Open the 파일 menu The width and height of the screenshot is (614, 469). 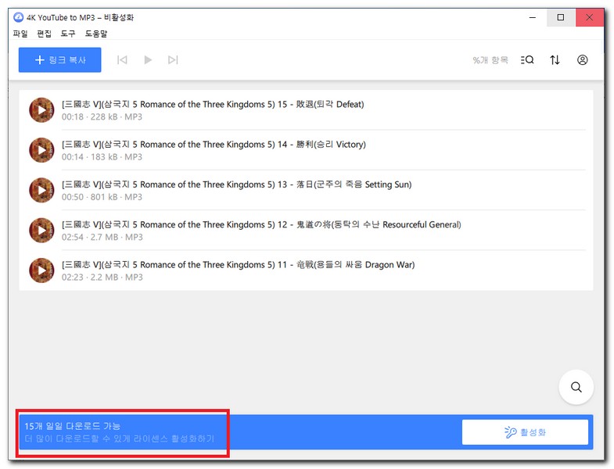click(x=20, y=34)
